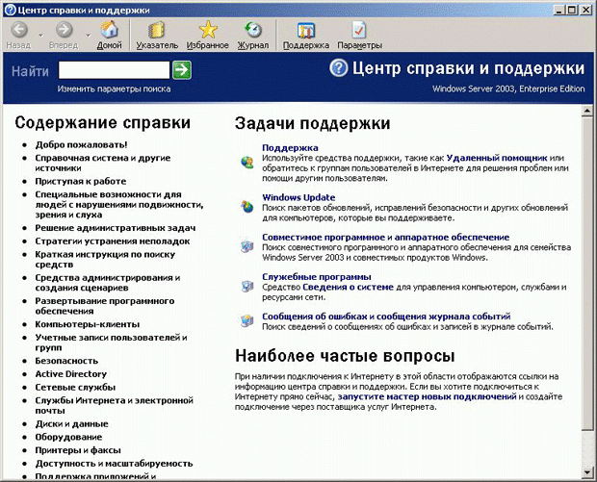The width and height of the screenshot is (597, 482).
Task: Click the Windows Update globe icon
Action: pos(247,207)
